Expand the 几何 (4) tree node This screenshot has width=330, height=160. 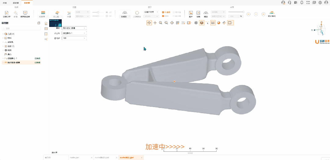[3, 34]
